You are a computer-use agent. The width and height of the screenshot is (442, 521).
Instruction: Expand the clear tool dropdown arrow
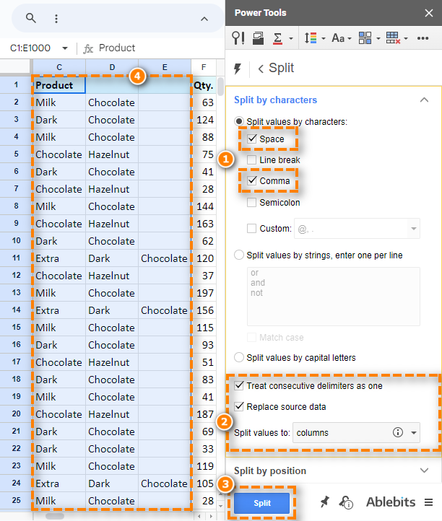tap(406, 38)
